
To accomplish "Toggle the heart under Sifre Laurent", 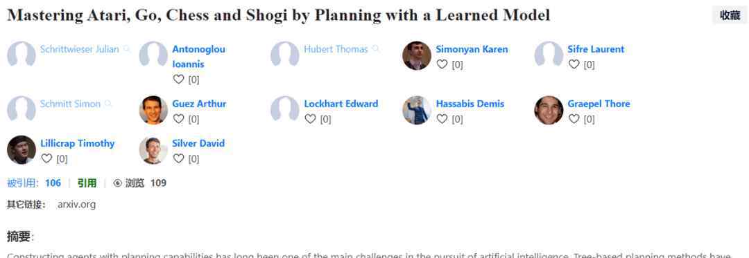I will pyautogui.click(x=574, y=64).
